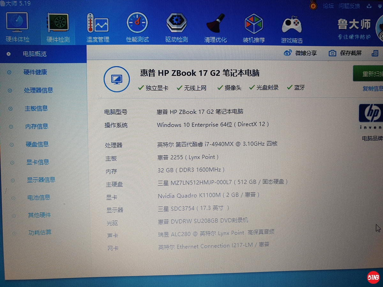Open 硬件健康 sidebar item
The height and width of the screenshot is (287, 383).
click(35, 72)
